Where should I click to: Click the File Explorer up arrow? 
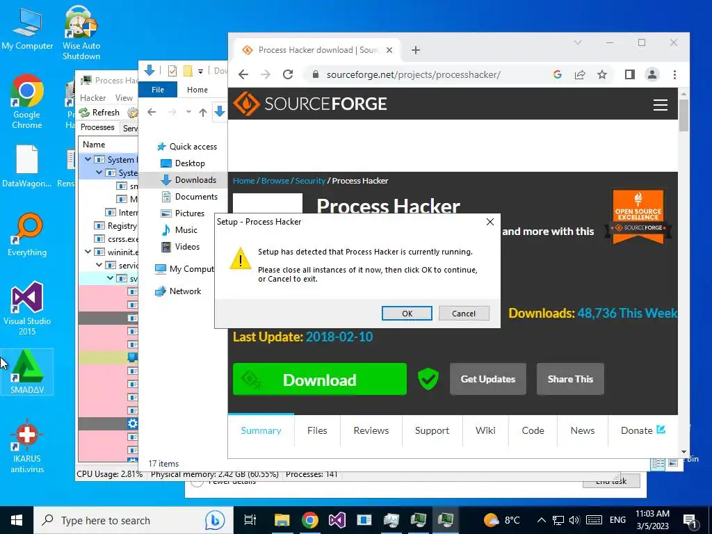coord(202,112)
